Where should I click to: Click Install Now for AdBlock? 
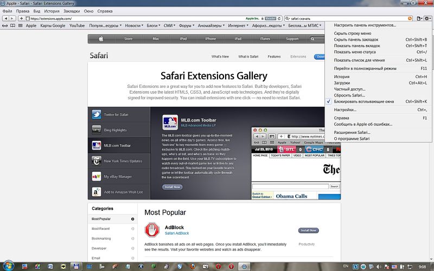[308, 230]
